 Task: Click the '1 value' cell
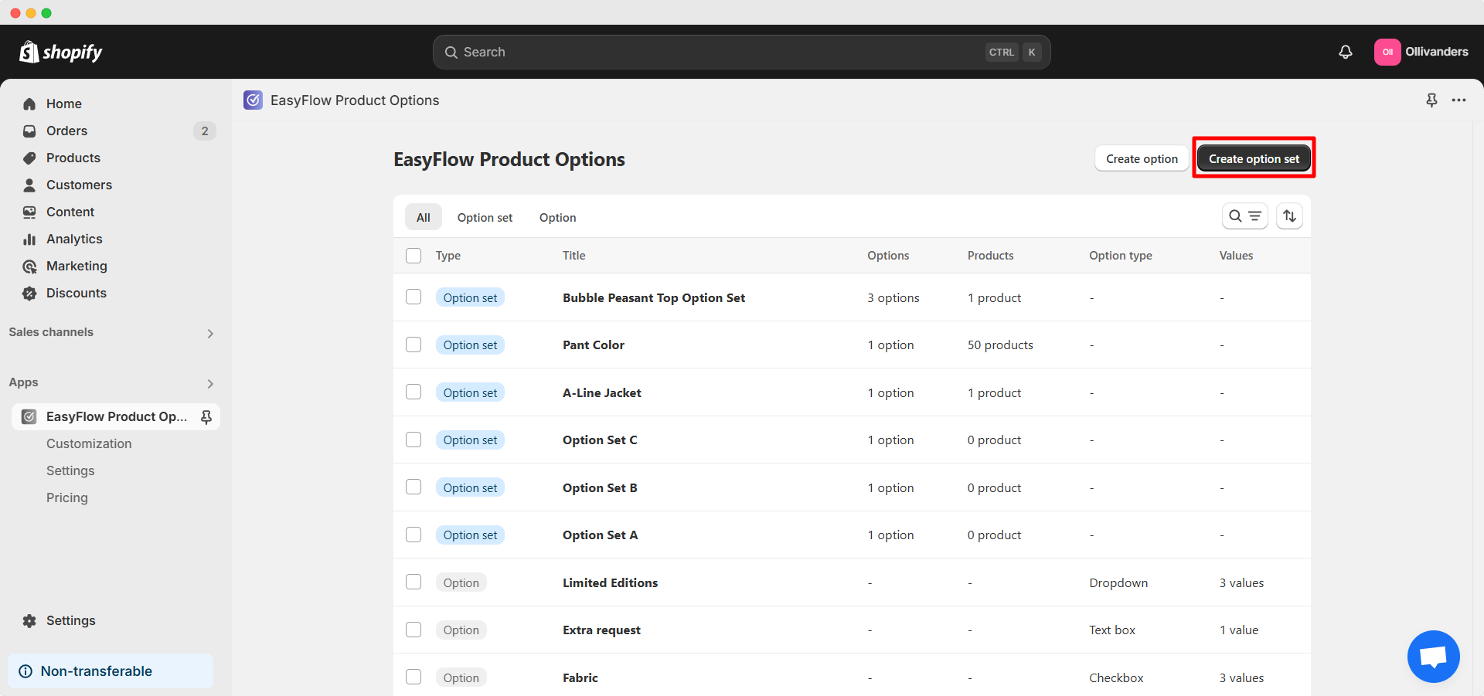[x=1239, y=630]
